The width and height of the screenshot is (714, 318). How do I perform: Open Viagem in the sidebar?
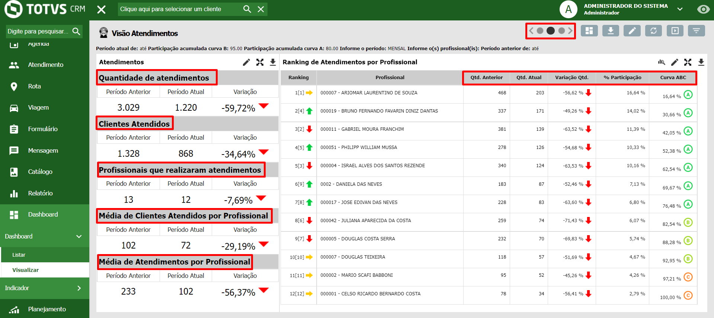coord(45,107)
